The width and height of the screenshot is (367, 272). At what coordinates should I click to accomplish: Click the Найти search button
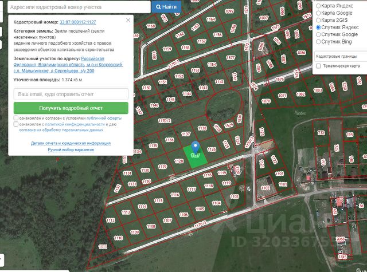pos(166,7)
